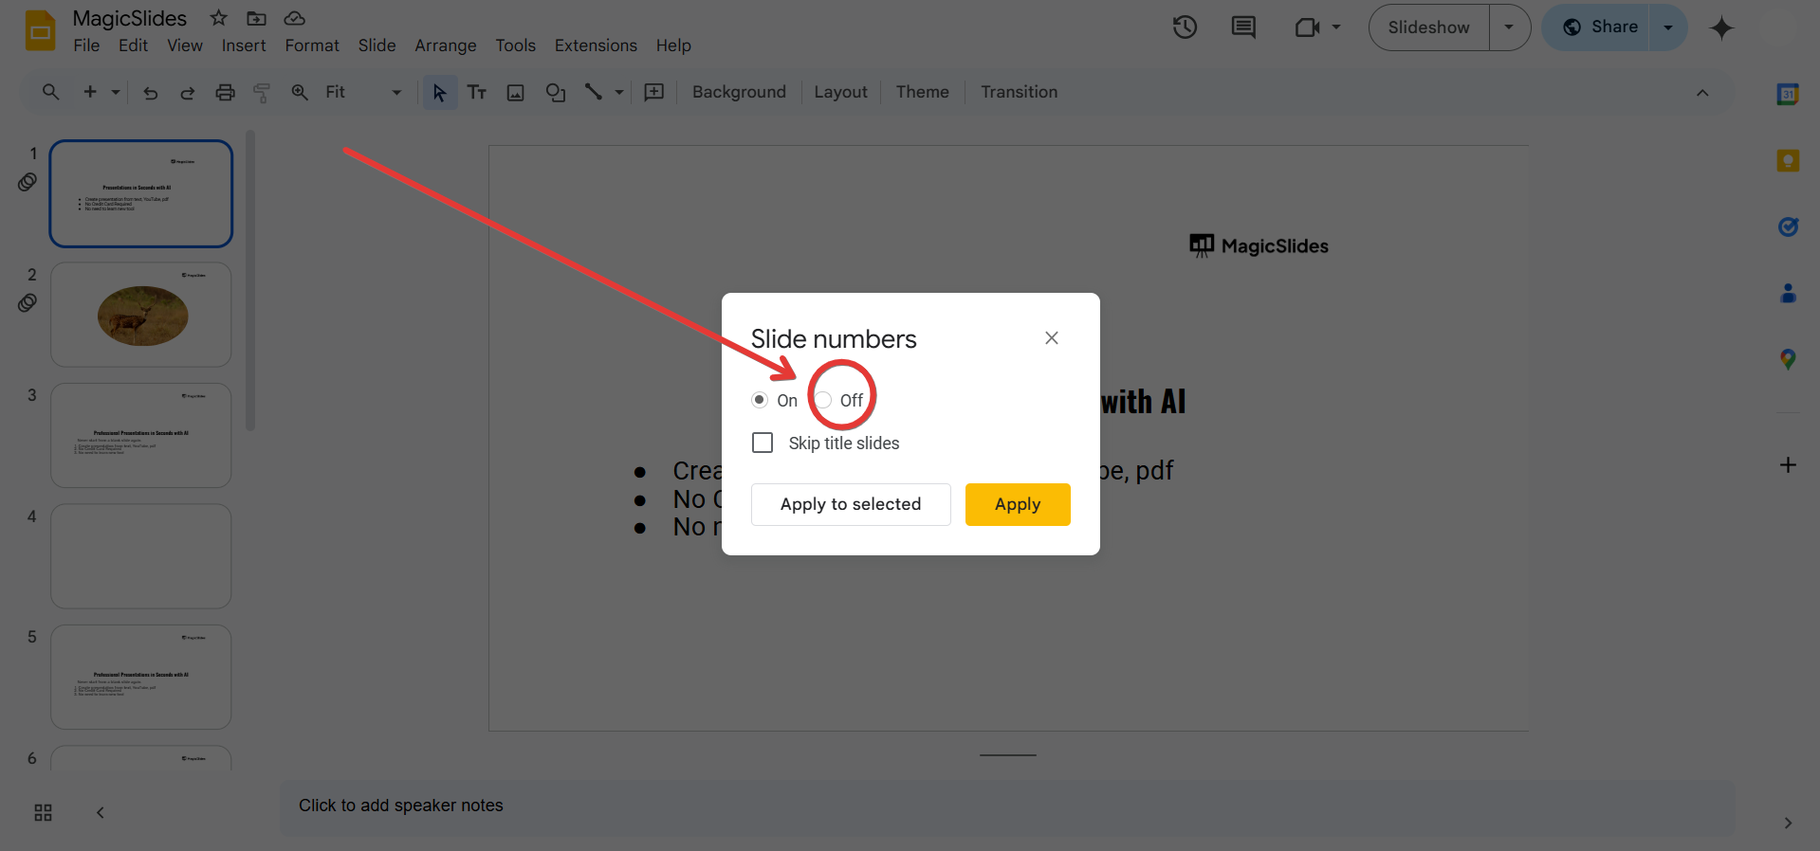
Task: Open version history clock icon
Action: [x=1185, y=27]
